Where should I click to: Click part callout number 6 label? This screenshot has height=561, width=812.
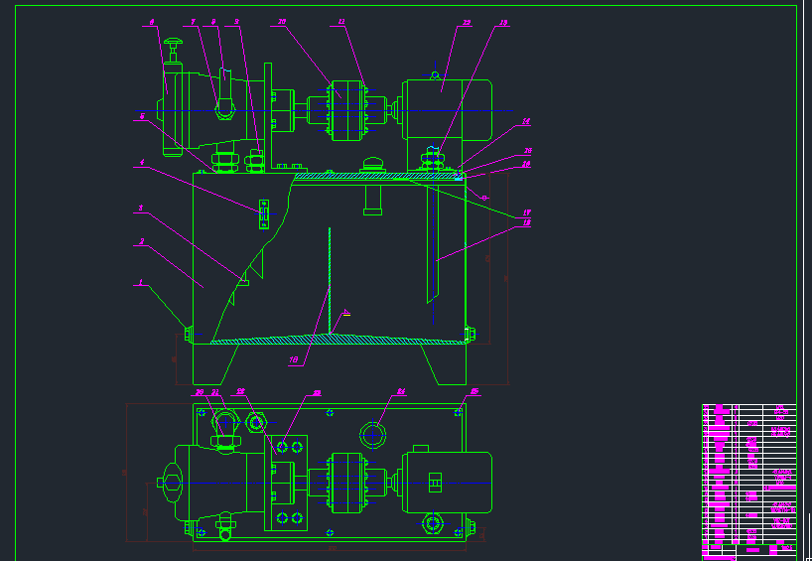point(152,22)
